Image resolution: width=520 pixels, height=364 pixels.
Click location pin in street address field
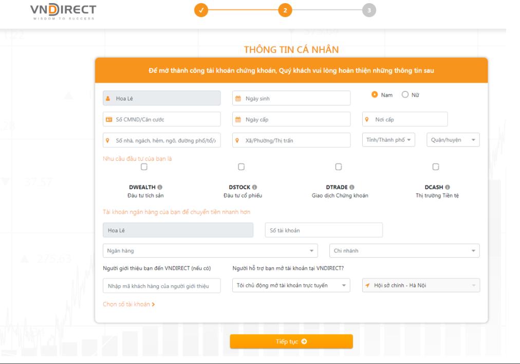click(107, 140)
